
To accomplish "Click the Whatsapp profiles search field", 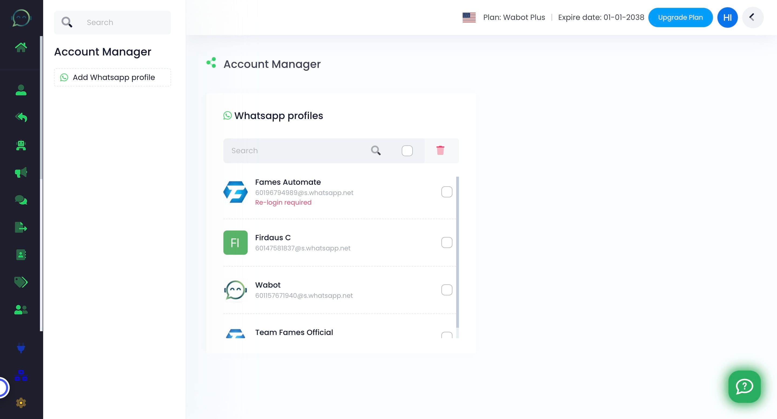I will [296, 151].
